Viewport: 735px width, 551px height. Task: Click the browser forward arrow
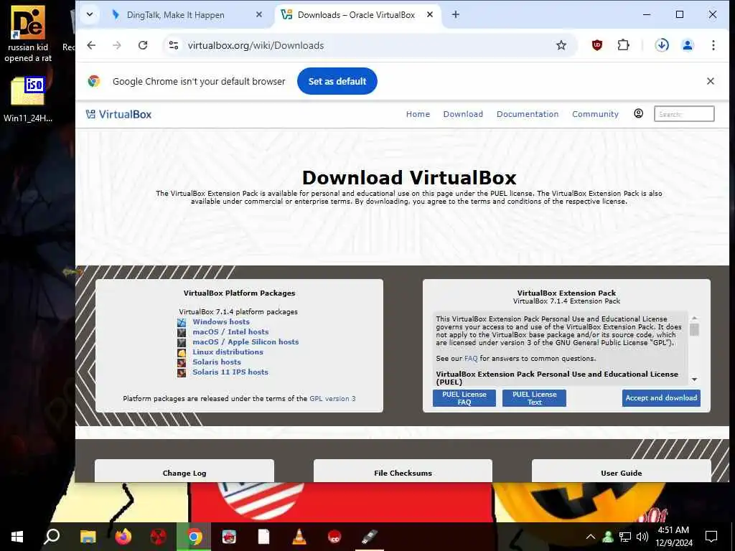coord(117,45)
